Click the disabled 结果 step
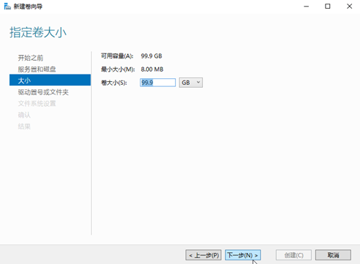 [x=24, y=127]
